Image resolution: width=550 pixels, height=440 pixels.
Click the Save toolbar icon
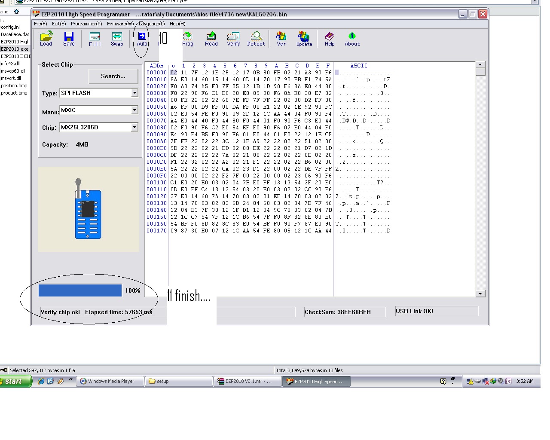[x=69, y=39]
